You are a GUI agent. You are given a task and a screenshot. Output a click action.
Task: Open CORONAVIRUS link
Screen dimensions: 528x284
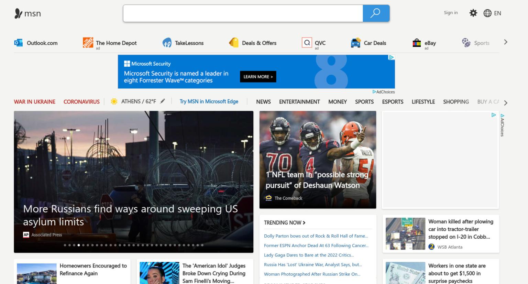81,102
